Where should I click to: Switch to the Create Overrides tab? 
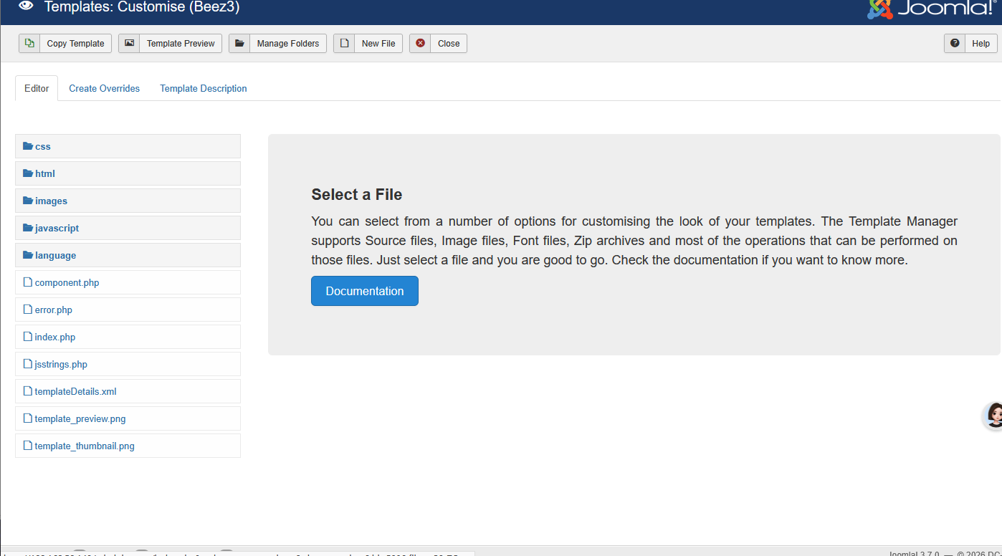(104, 88)
